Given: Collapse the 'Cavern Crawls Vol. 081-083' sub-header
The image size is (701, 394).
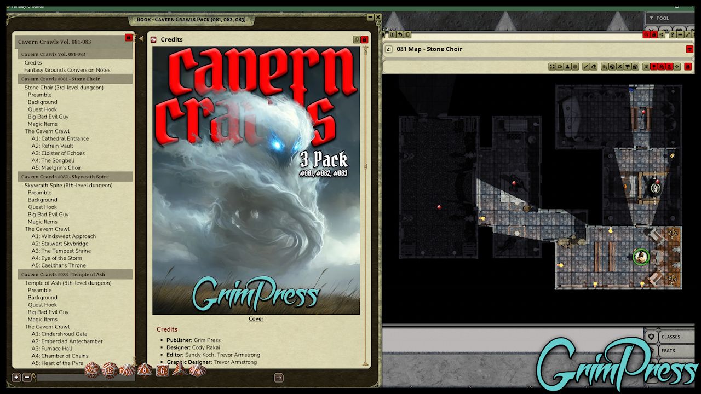Looking at the screenshot, I should tap(76, 54).
